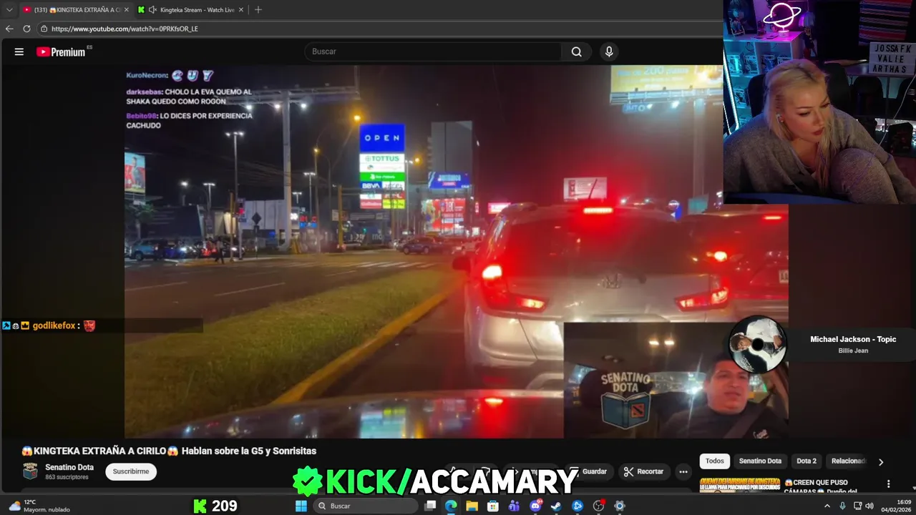Viewport: 916px width, 515px height.
Task: Open Task View in taskbar
Action: [x=430, y=506]
